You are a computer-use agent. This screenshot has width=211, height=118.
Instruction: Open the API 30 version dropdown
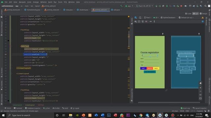click(156, 17)
